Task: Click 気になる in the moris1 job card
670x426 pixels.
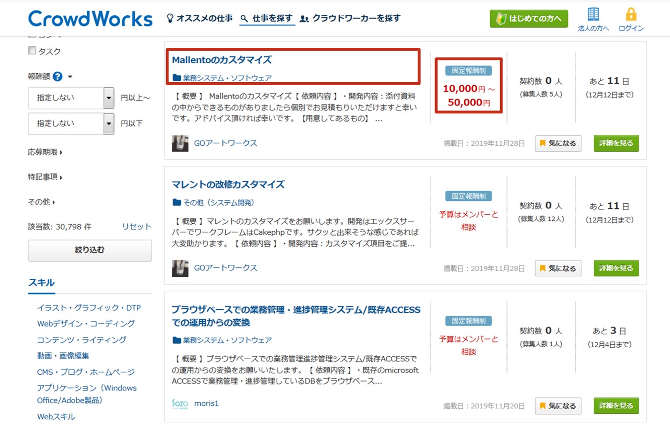Action: [x=558, y=406]
